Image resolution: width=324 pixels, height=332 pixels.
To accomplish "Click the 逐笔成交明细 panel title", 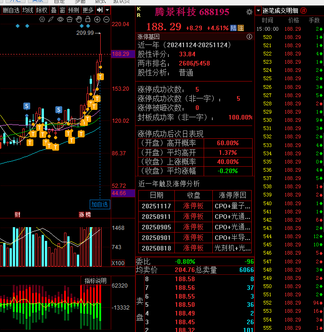I will click(280, 11).
